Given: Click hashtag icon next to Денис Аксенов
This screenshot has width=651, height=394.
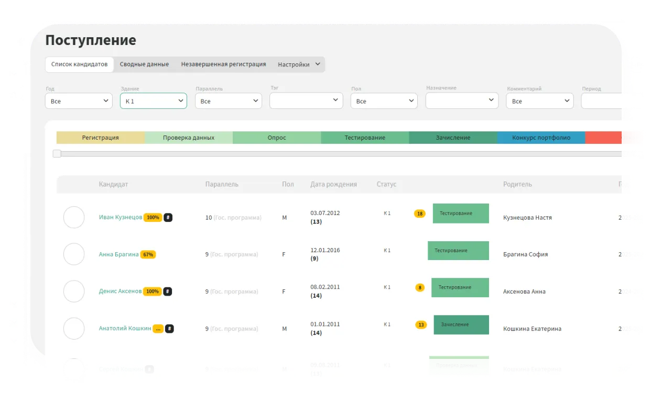Looking at the screenshot, I should [x=168, y=291].
